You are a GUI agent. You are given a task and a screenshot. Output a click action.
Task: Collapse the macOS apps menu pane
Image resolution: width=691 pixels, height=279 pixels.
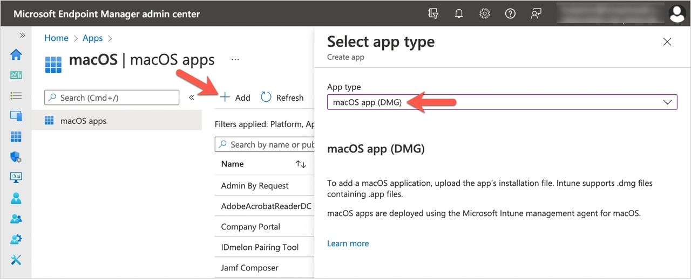click(191, 97)
